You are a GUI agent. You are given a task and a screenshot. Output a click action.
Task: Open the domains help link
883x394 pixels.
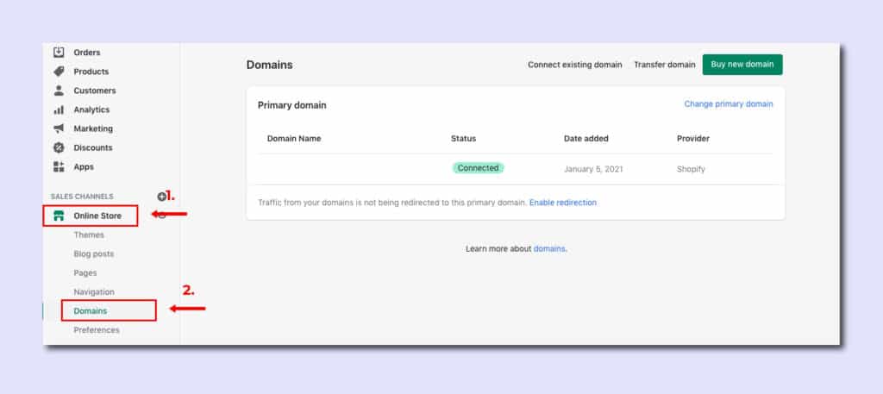click(549, 249)
